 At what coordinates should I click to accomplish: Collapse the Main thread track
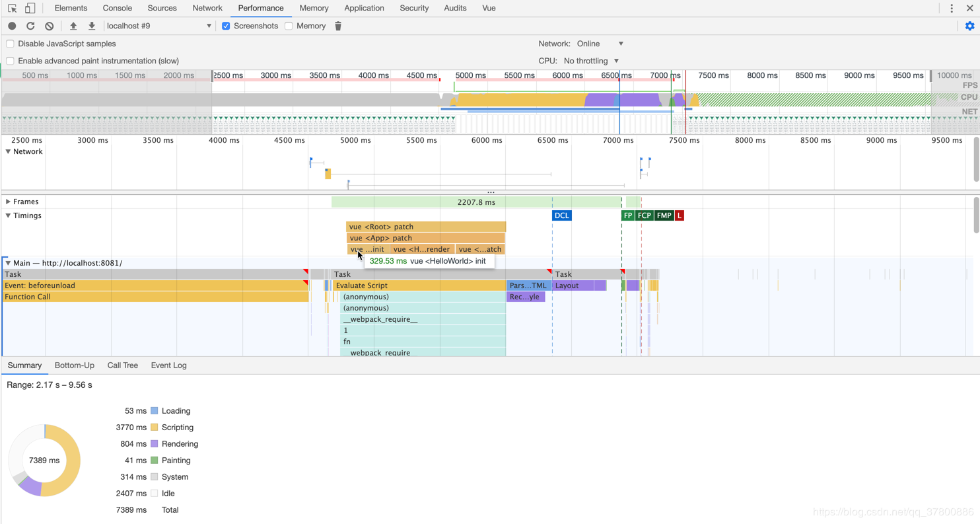click(x=8, y=263)
